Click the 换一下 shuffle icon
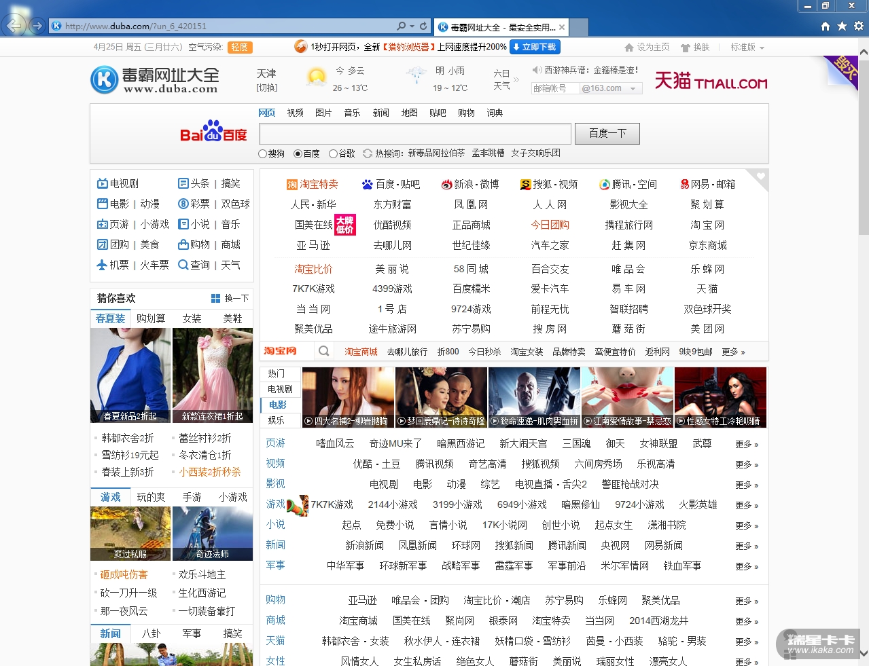Screen dimensions: 869x666 215,298
